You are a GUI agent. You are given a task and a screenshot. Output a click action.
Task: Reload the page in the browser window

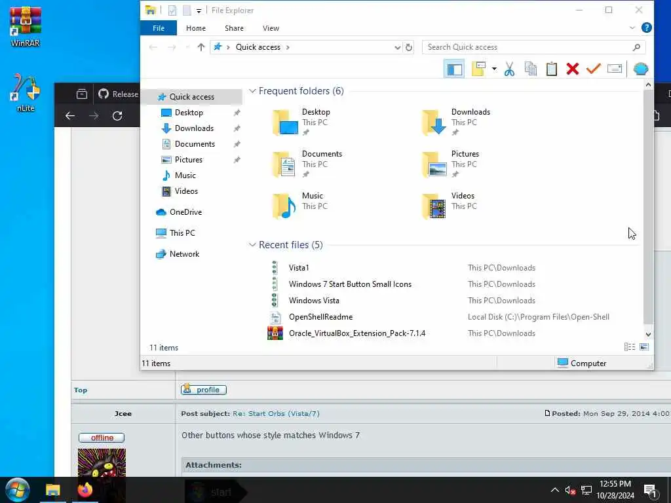pyautogui.click(x=117, y=115)
